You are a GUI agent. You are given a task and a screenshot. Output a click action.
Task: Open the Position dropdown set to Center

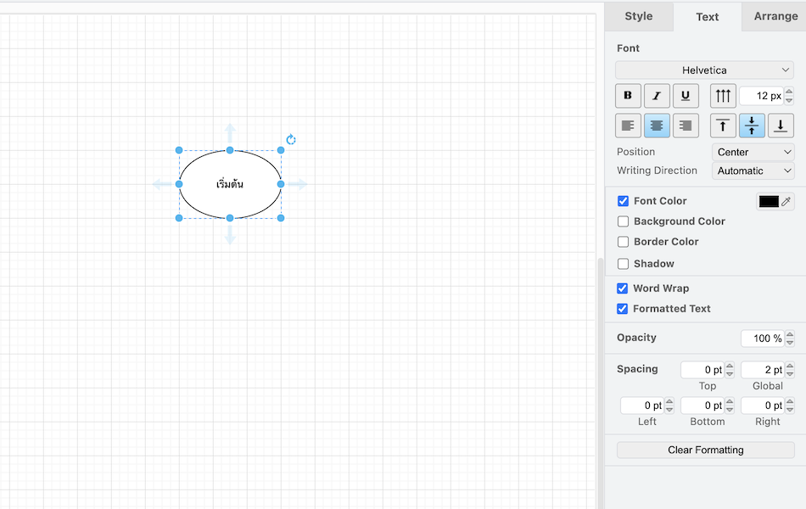click(753, 152)
